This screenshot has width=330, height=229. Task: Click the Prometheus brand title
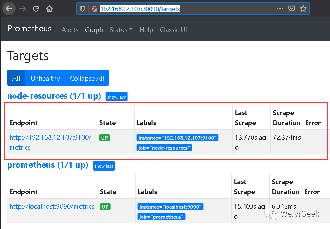pyautogui.click(x=29, y=29)
